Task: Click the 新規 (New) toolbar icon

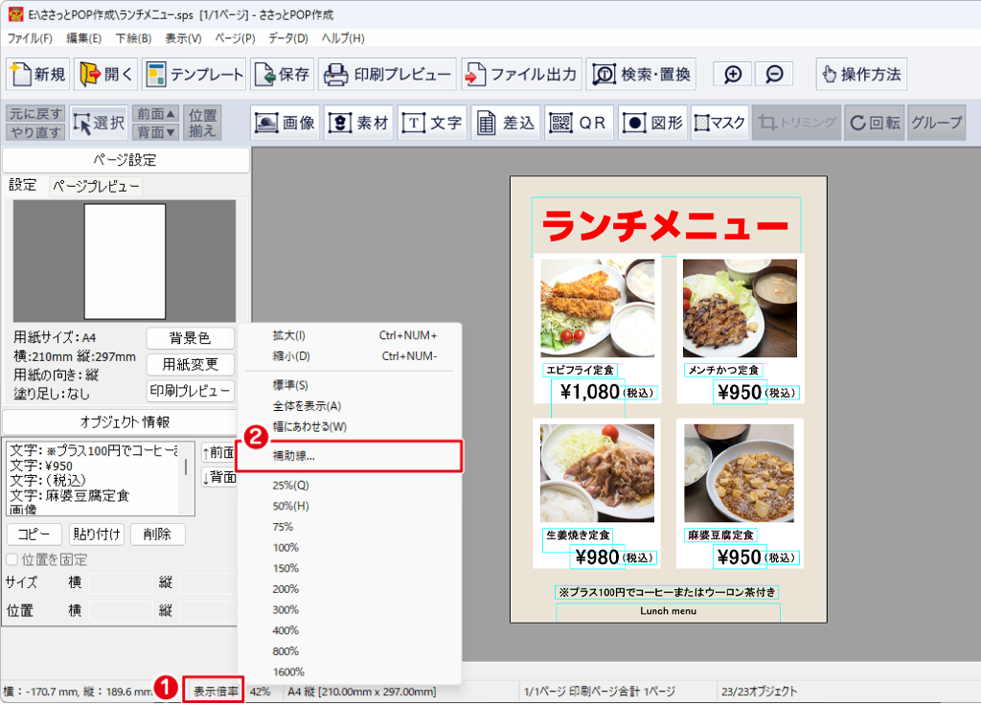Action: [38, 75]
